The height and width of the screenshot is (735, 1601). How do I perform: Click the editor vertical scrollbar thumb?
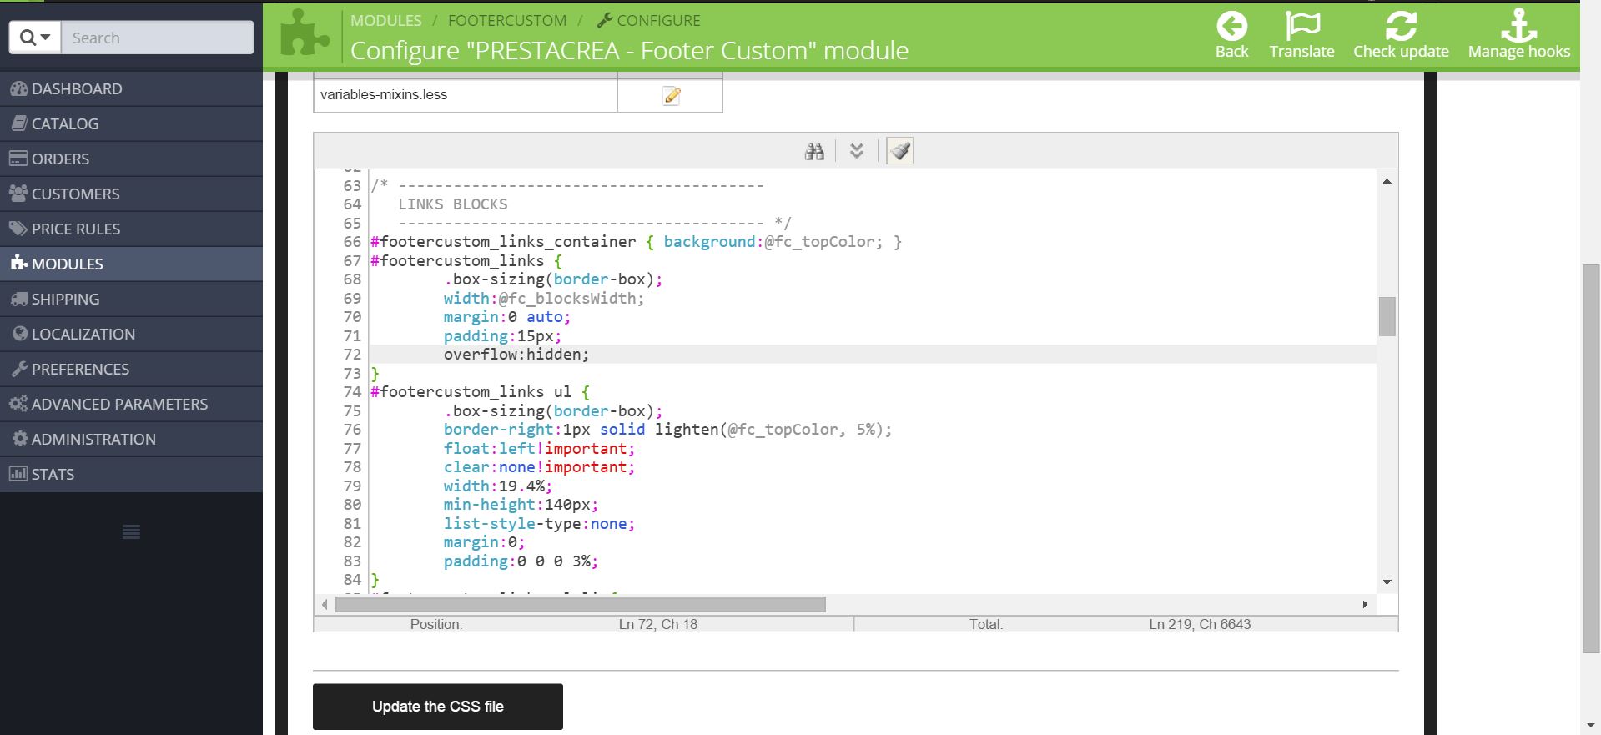[1387, 316]
